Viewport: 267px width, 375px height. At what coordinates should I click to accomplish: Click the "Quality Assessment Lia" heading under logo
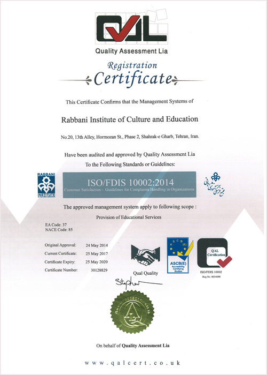(131, 51)
